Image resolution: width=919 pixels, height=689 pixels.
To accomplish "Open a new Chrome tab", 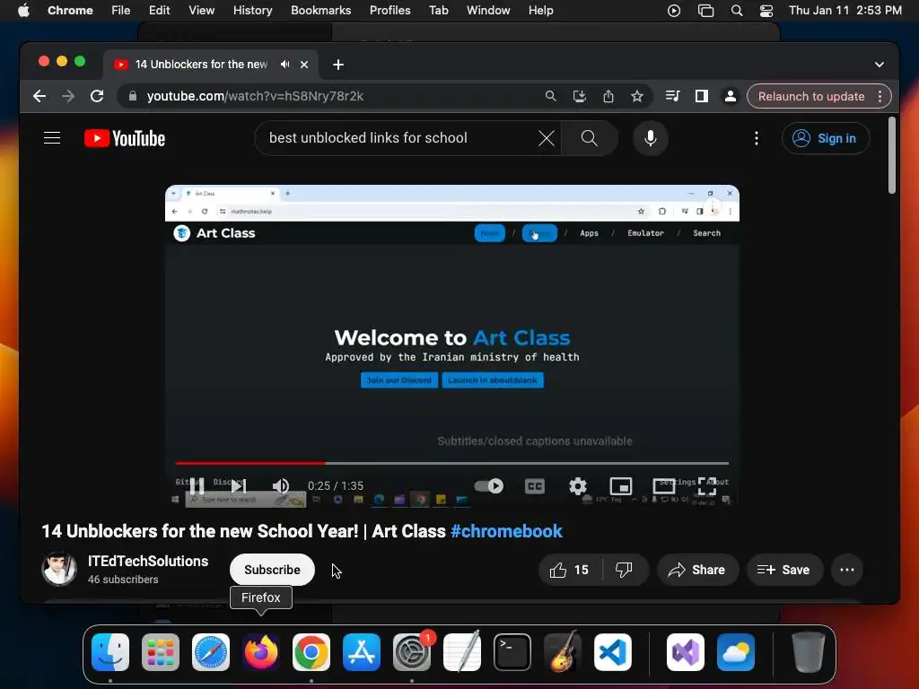I will [338, 65].
